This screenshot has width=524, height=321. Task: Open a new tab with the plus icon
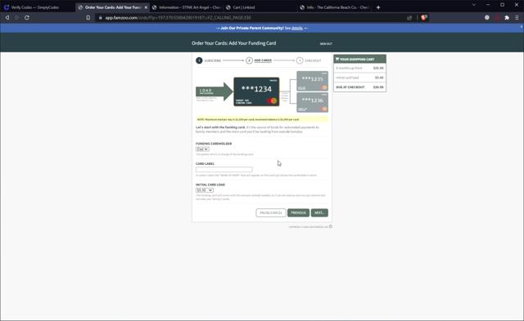click(x=378, y=7)
